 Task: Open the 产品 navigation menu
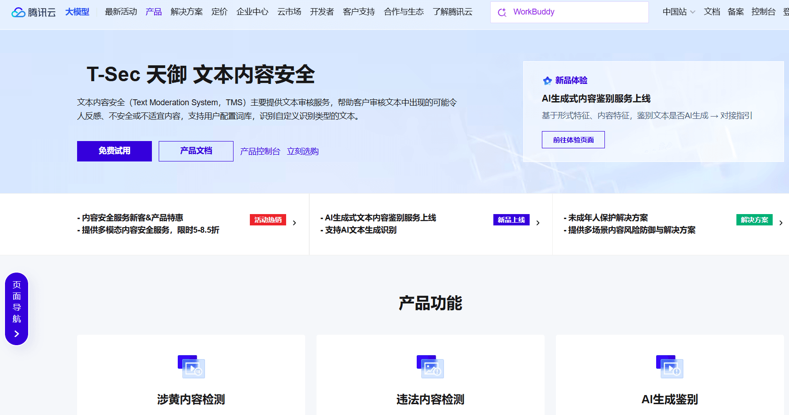pyautogui.click(x=154, y=12)
